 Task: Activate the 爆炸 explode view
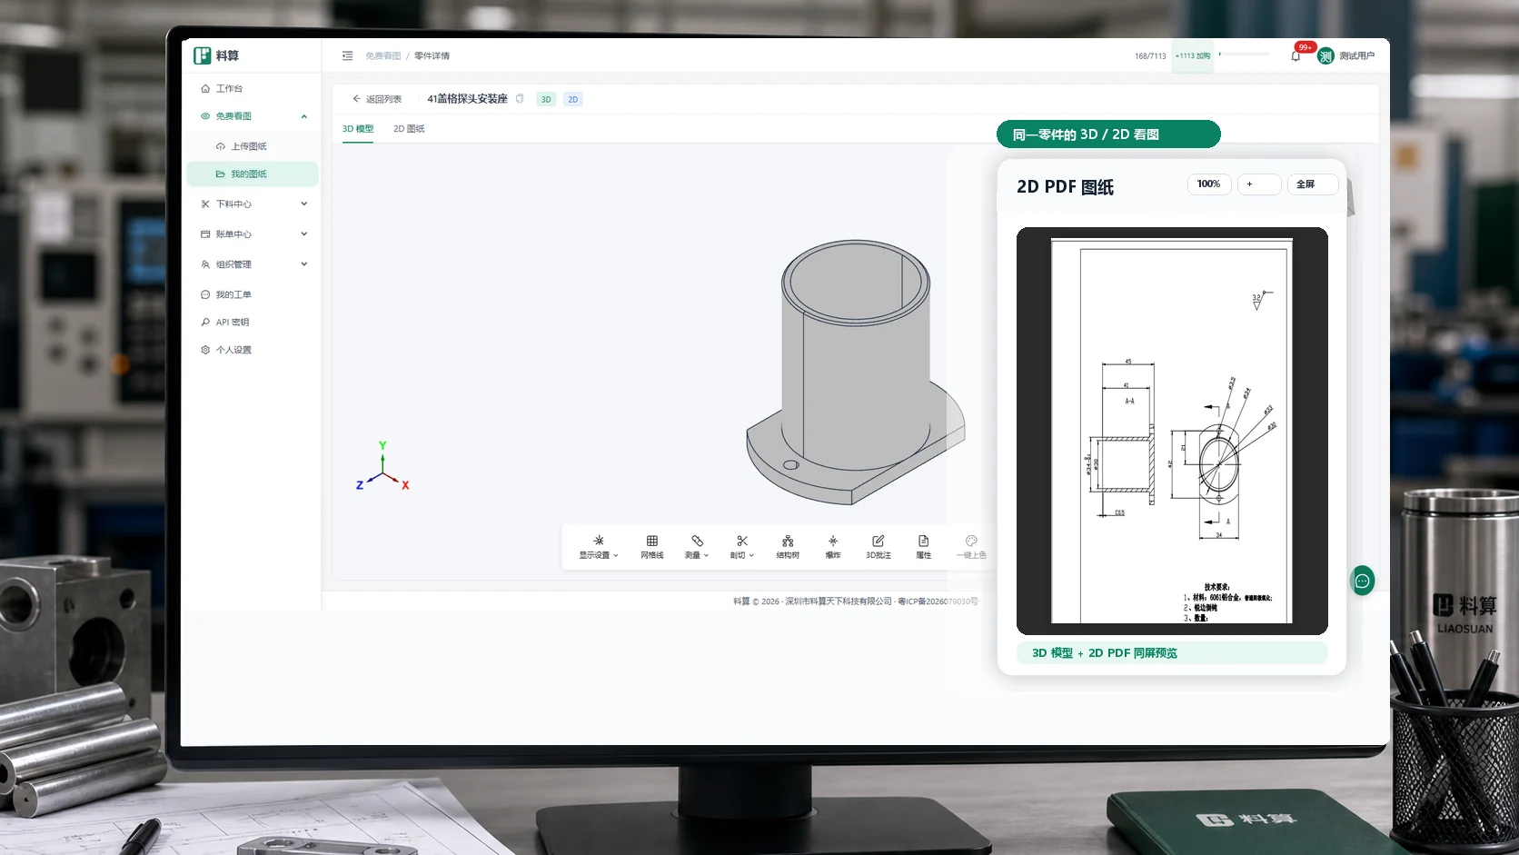pyautogui.click(x=833, y=547)
